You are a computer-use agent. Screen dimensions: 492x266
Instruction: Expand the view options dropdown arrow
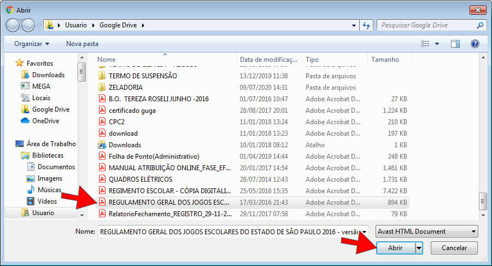[436, 43]
